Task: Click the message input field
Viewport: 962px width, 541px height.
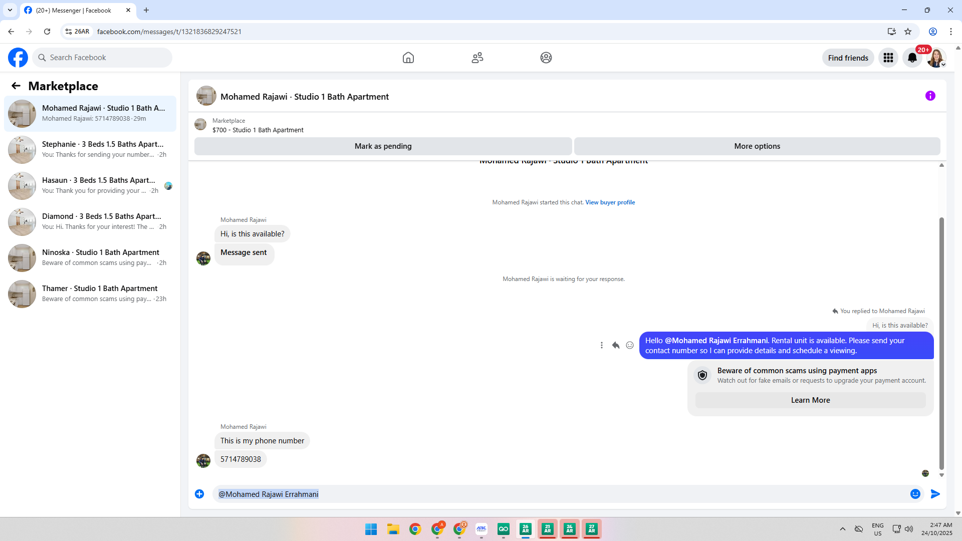Action: (560, 494)
